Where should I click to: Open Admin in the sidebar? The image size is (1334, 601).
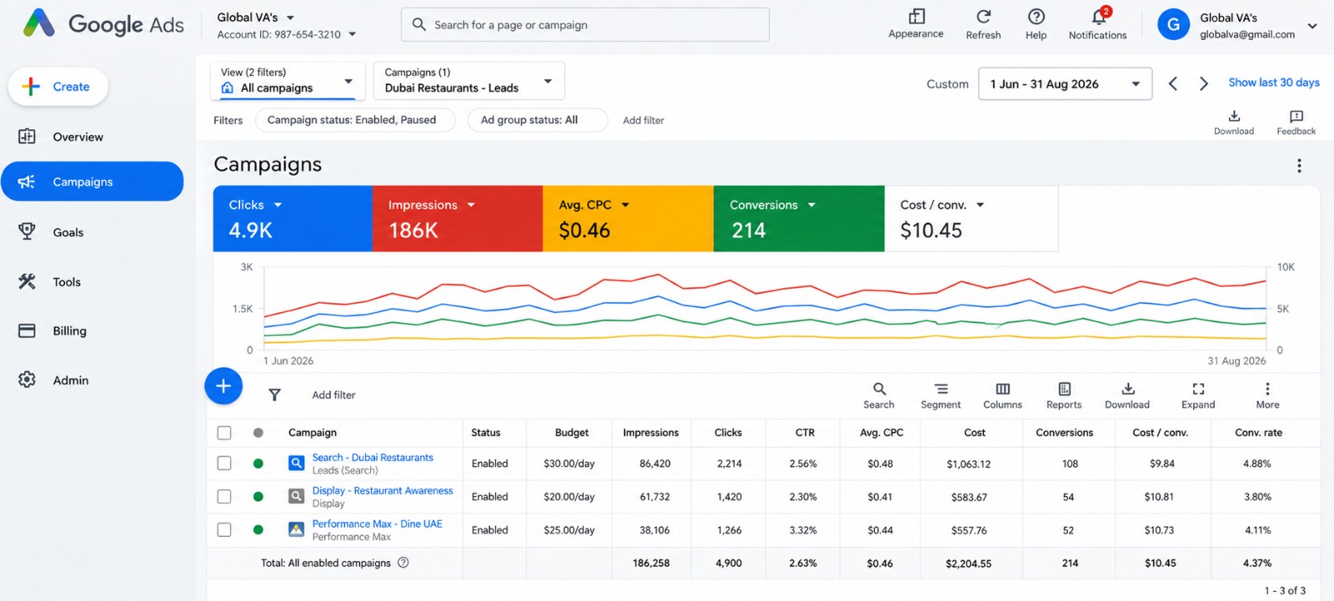point(92,380)
